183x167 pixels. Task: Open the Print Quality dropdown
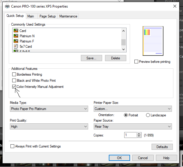click(x=49, y=127)
